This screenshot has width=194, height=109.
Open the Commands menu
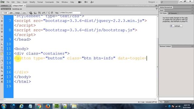[x=49, y=2]
